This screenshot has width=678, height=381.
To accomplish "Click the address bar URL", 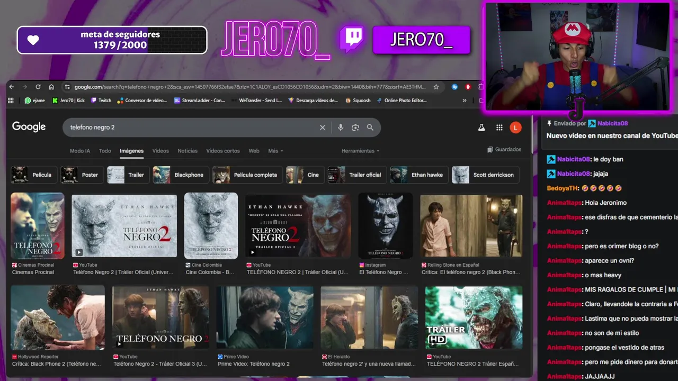I will coord(249,87).
